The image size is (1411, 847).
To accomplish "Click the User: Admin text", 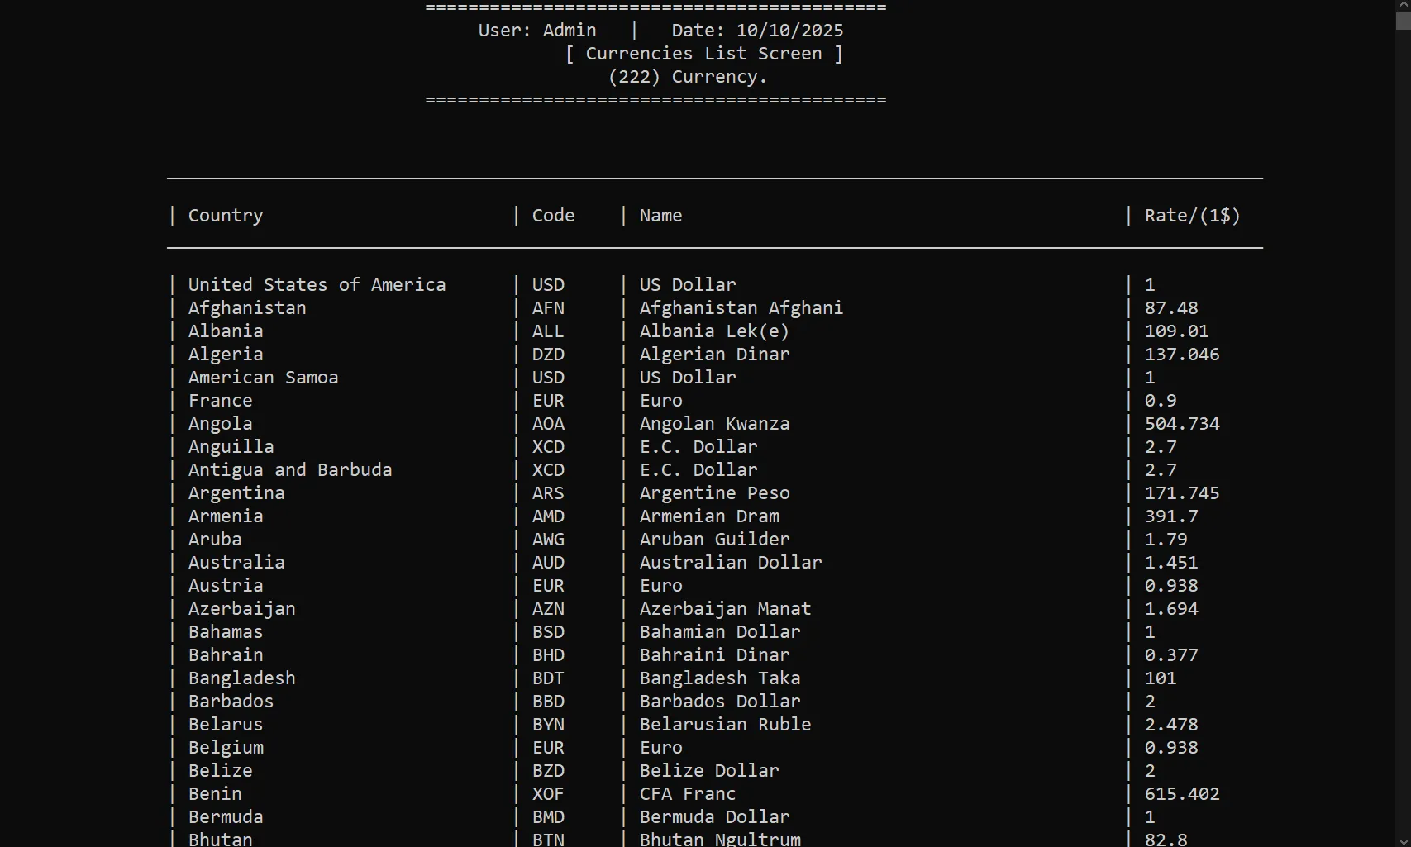I will pyautogui.click(x=537, y=31).
